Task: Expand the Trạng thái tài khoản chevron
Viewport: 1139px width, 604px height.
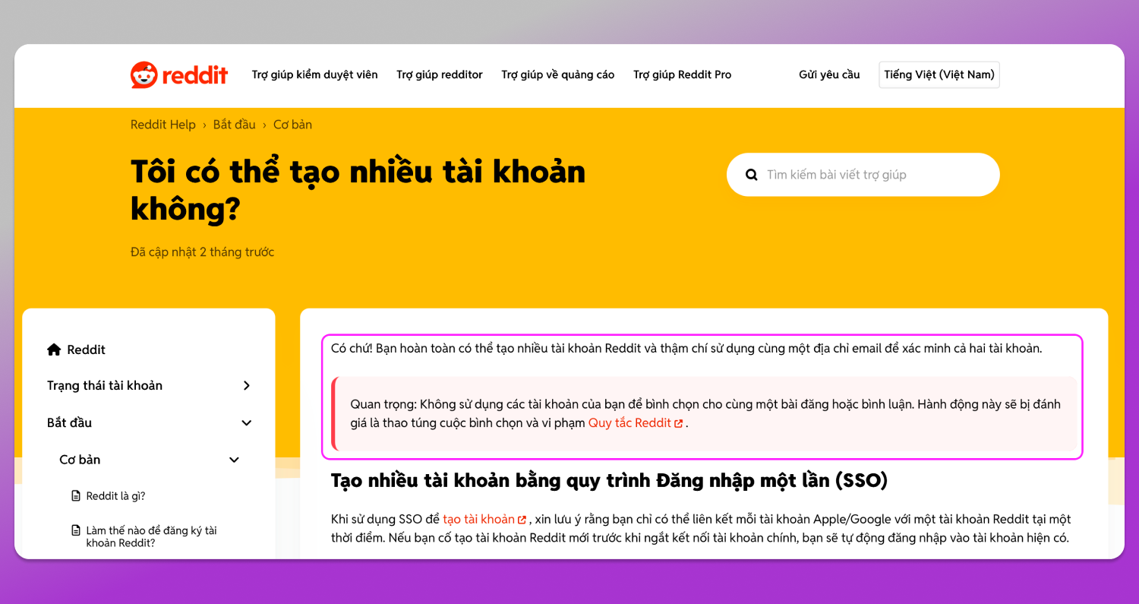Action: tap(246, 385)
